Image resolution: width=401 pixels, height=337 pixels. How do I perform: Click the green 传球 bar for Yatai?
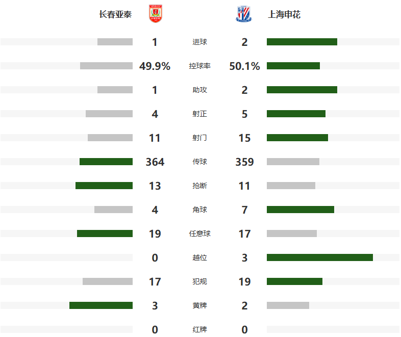click(x=106, y=162)
